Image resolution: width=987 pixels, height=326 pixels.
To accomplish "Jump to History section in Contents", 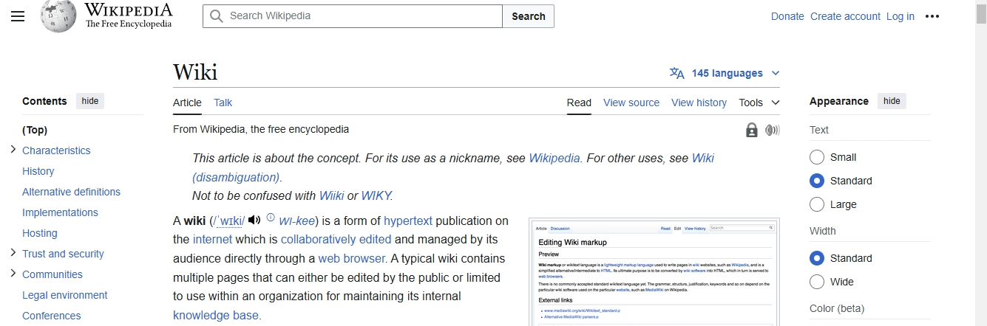I will pos(38,171).
